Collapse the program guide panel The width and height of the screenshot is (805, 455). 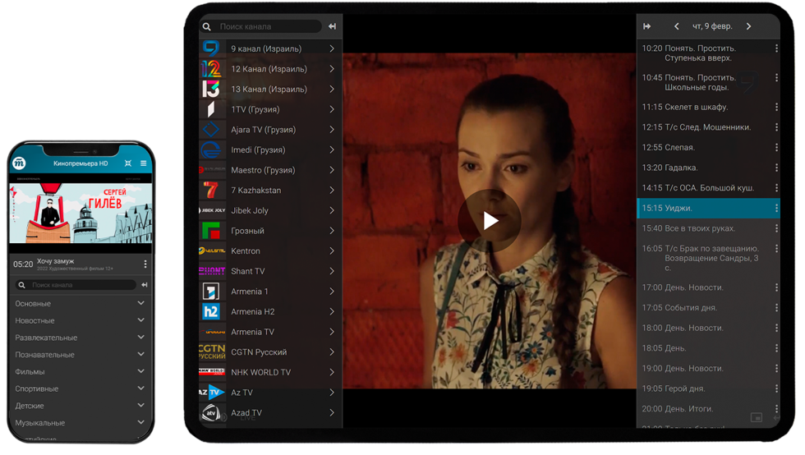coord(647,26)
